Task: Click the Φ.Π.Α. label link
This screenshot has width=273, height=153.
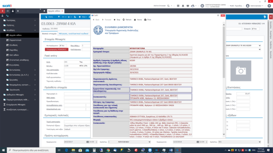Action: click(x=49, y=66)
